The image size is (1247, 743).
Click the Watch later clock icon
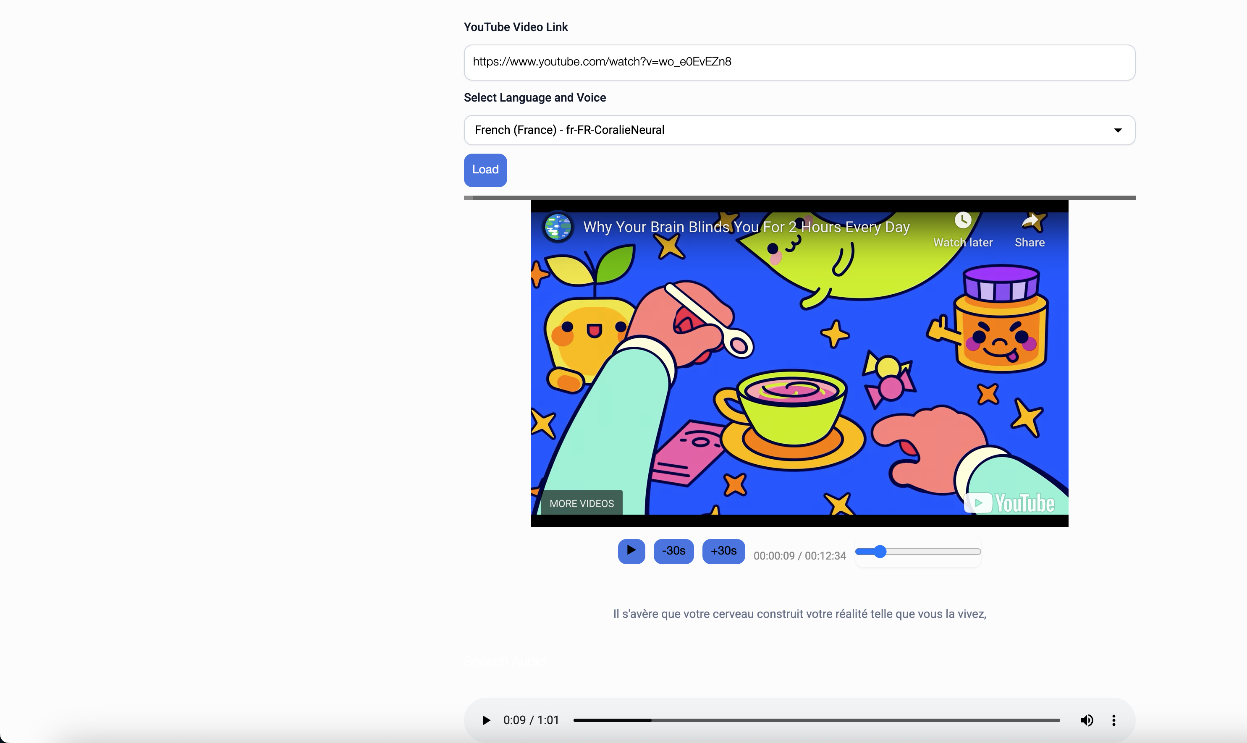(x=963, y=221)
